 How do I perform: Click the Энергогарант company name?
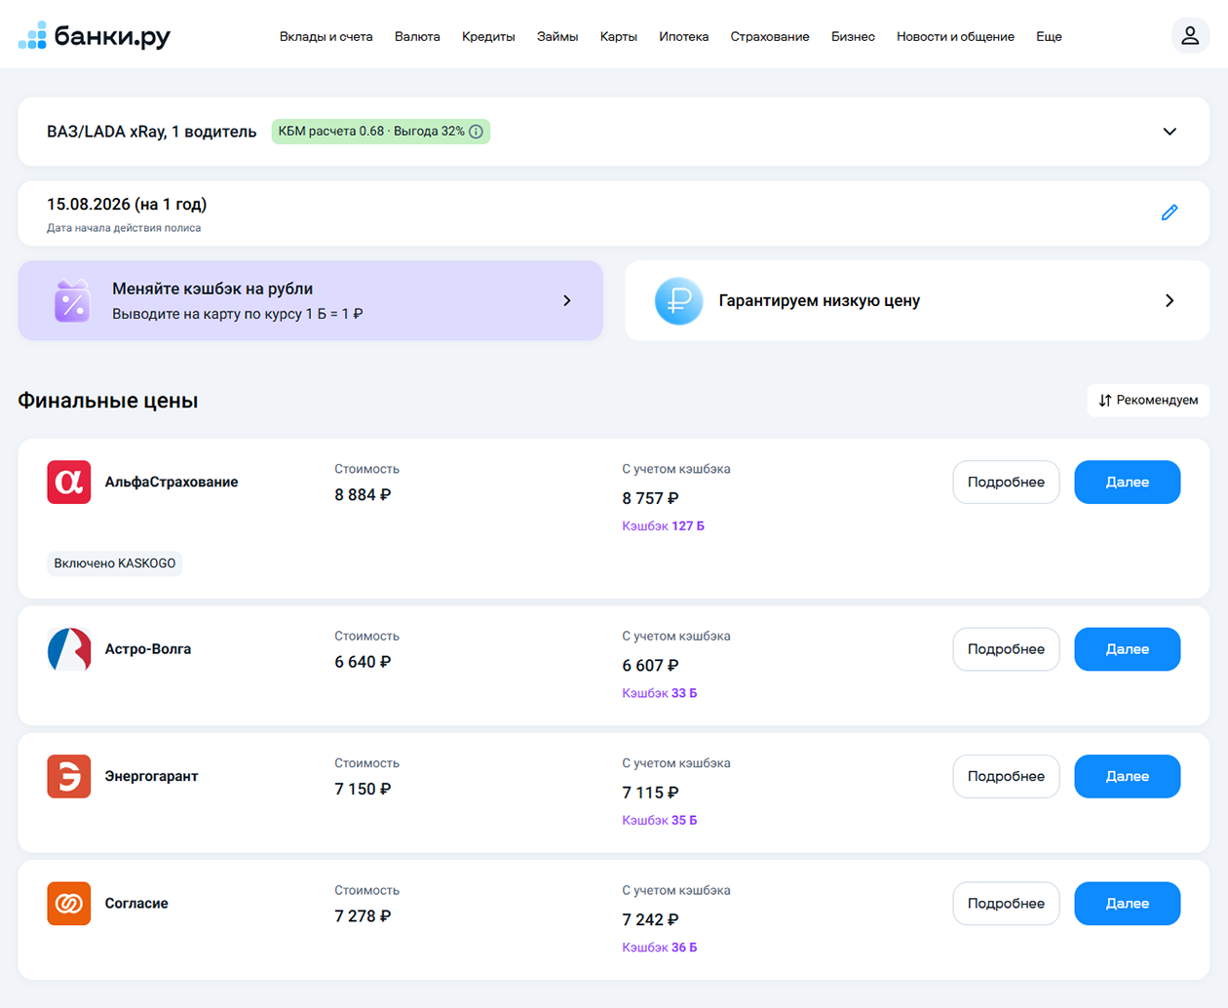coord(151,777)
